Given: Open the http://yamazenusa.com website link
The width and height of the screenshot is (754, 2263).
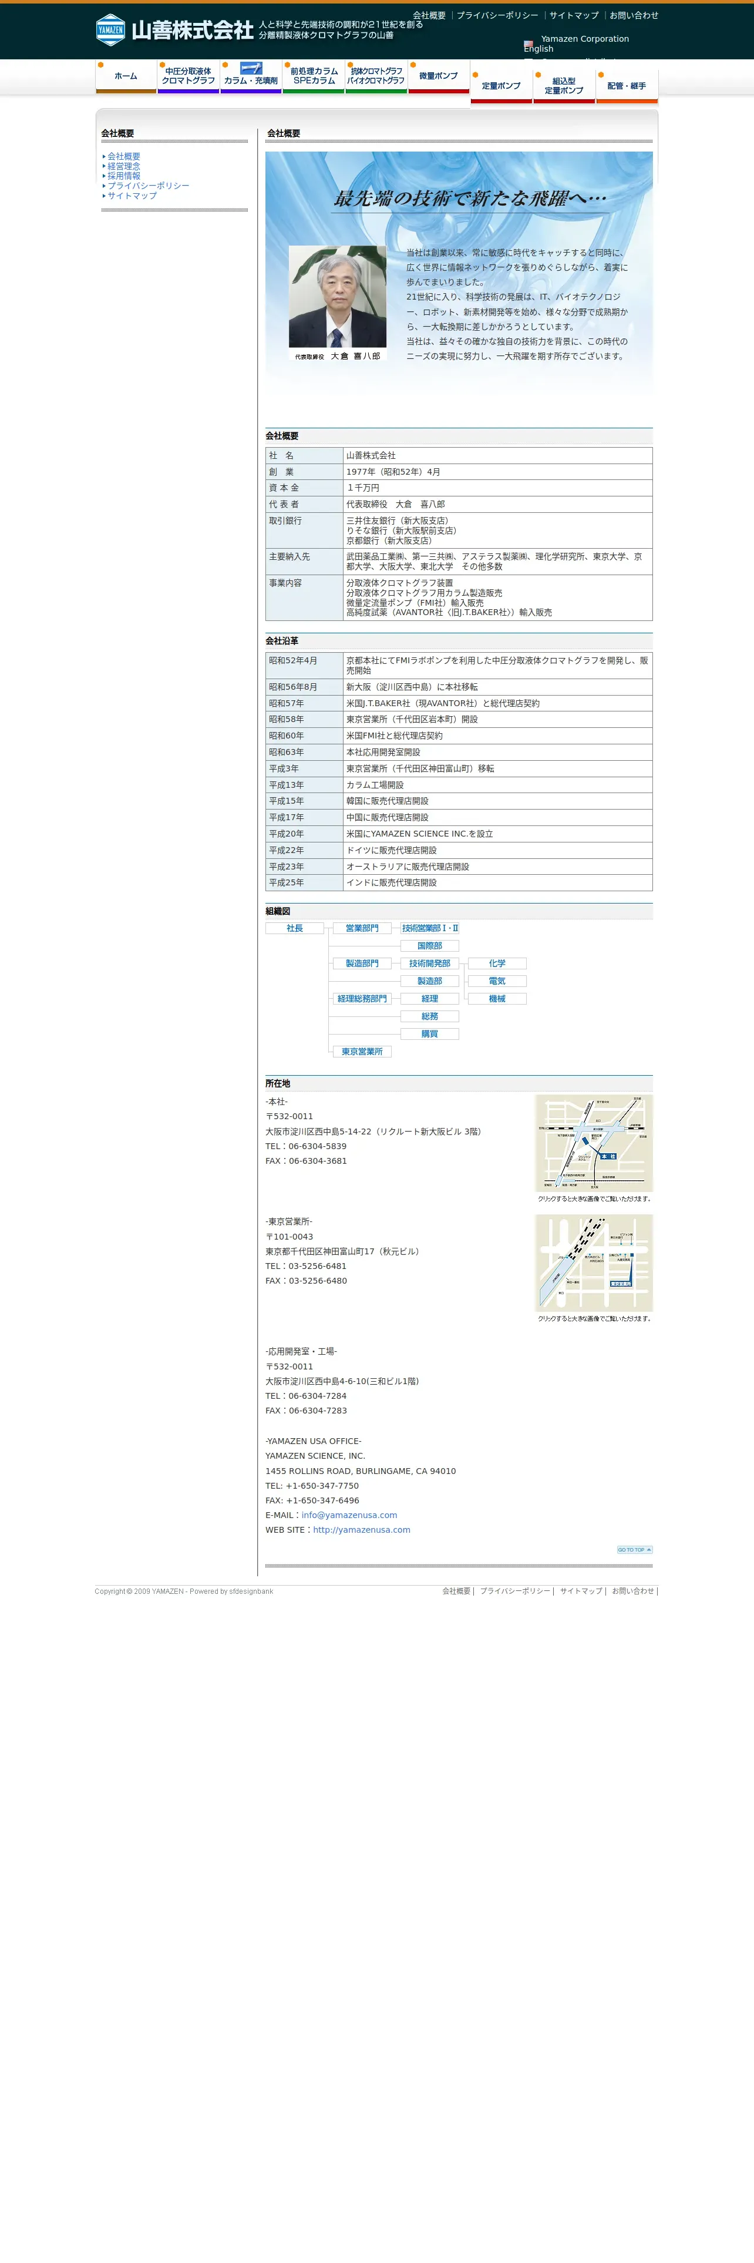Looking at the screenshot, I should pyautogui.click(x=362, y=1530).
